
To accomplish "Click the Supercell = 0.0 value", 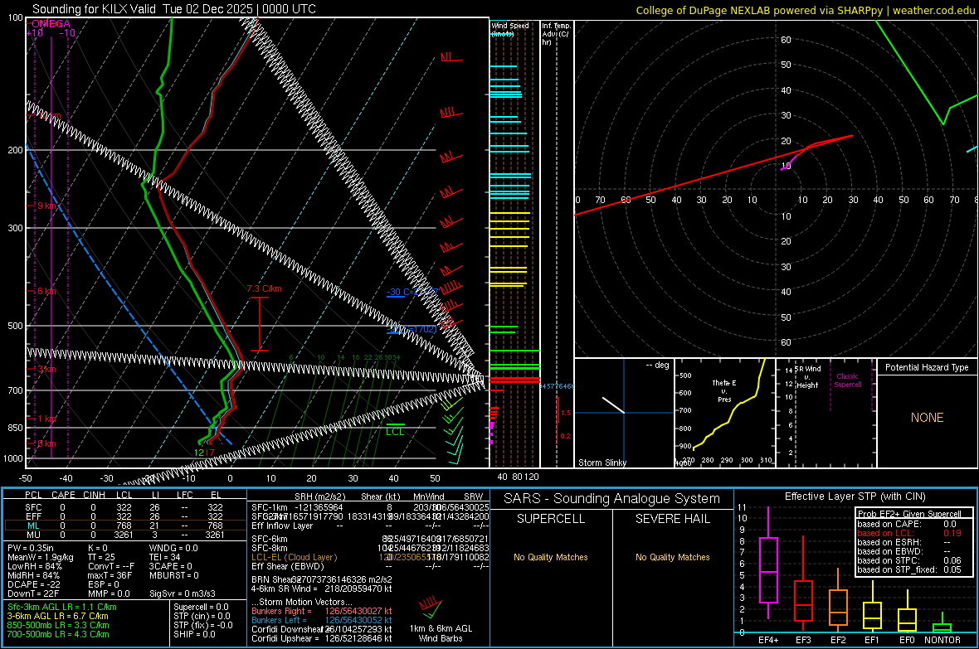I will click(201, 608).
